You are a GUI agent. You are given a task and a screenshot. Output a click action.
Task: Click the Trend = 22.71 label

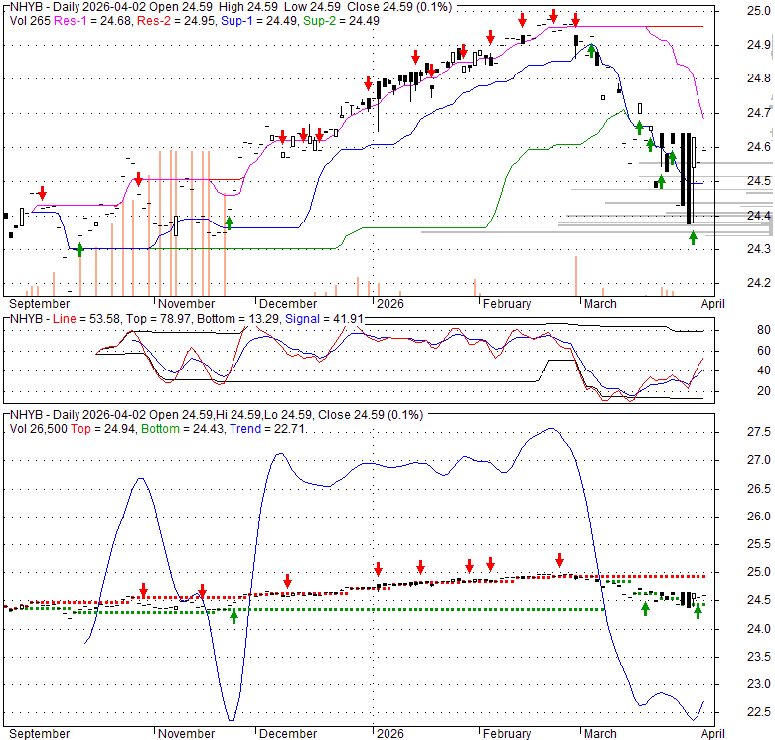[x=260, y=429]
